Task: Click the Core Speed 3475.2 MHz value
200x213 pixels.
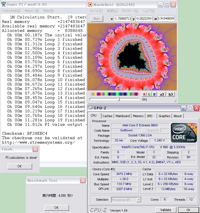Action: tap(124, 174)
